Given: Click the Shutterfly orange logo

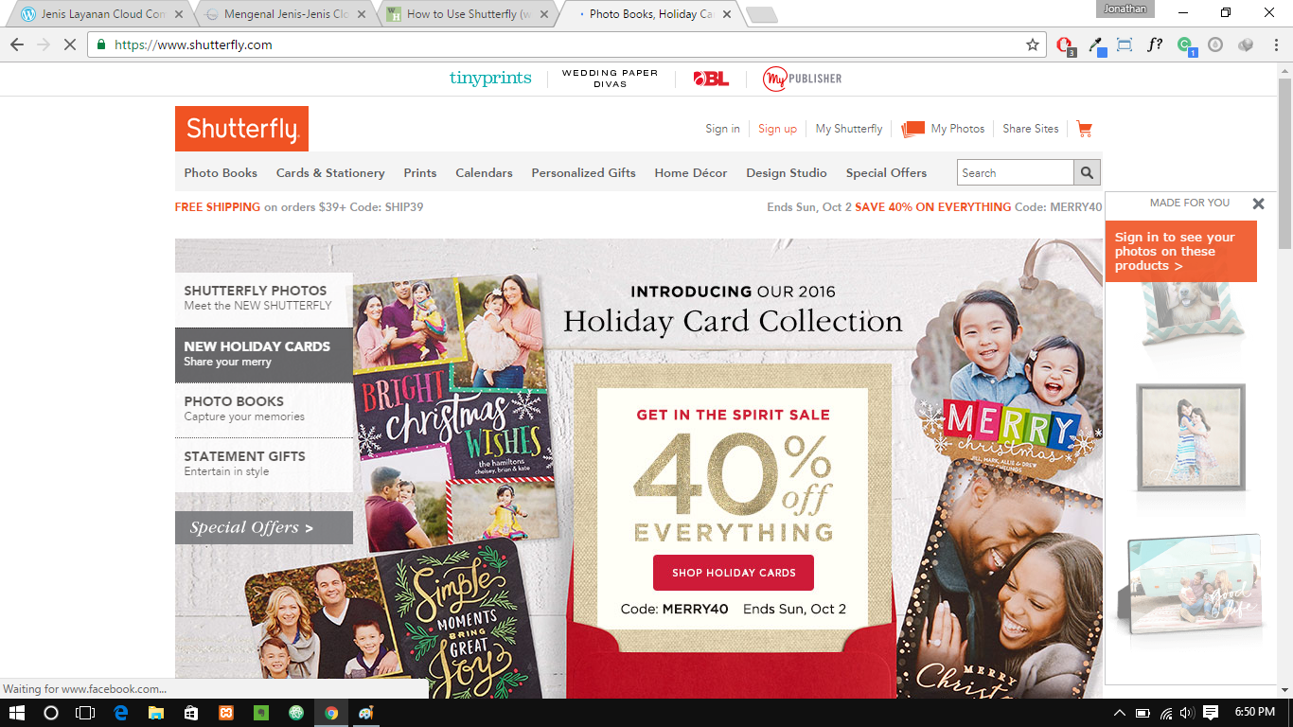Looking at the screenshot, I should (241, 129).
